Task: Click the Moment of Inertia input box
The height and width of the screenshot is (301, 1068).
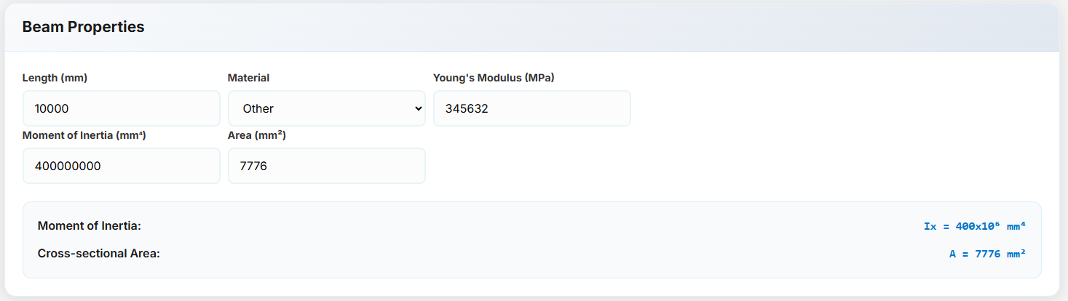Action: [121, 166]
